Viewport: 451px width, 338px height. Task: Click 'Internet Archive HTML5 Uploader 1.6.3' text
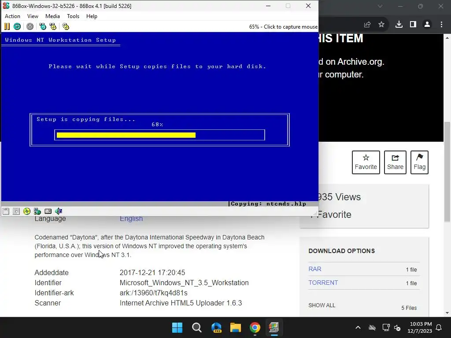pos(181,303)
